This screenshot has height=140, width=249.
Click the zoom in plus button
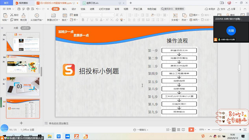tap(240, 130)
